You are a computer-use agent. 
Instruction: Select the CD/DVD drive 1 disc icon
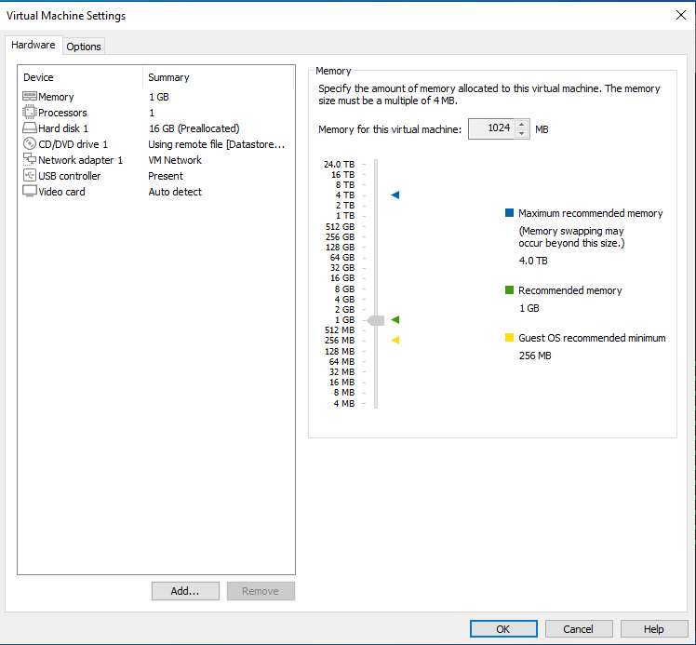pos(29,144)
